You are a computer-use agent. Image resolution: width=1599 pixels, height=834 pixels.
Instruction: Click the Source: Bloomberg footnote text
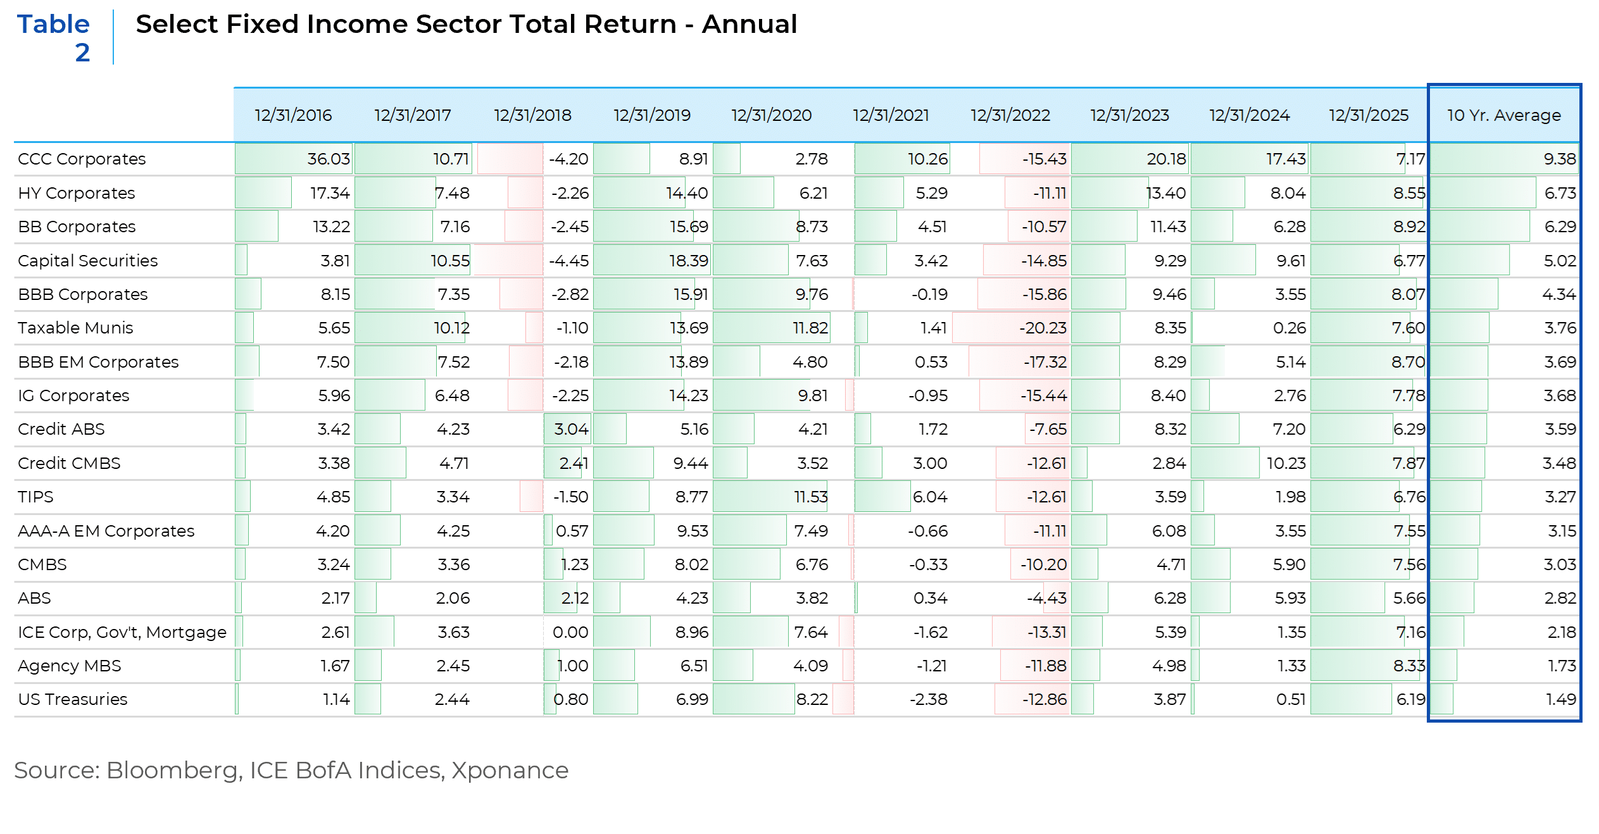coord(291,770)
